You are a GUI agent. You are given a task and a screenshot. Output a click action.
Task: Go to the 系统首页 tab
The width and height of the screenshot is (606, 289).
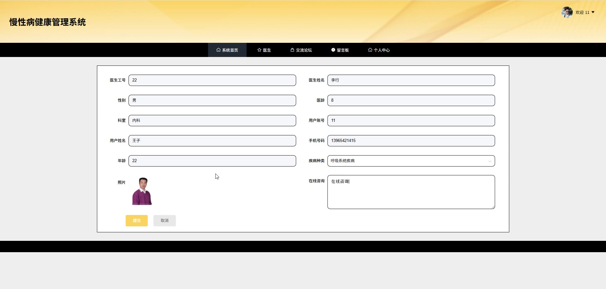click(227, 50)
